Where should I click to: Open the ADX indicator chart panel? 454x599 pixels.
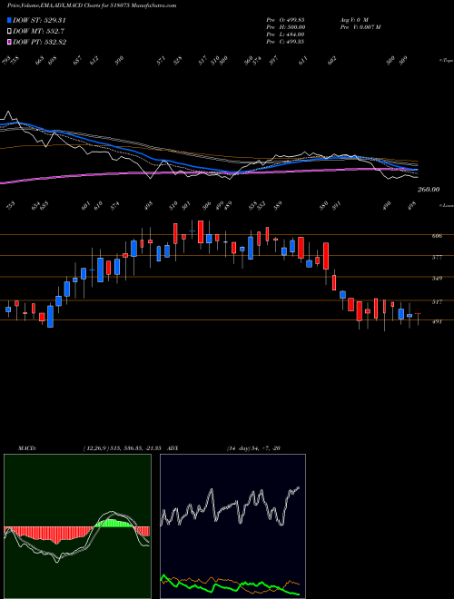click(232, 526)
